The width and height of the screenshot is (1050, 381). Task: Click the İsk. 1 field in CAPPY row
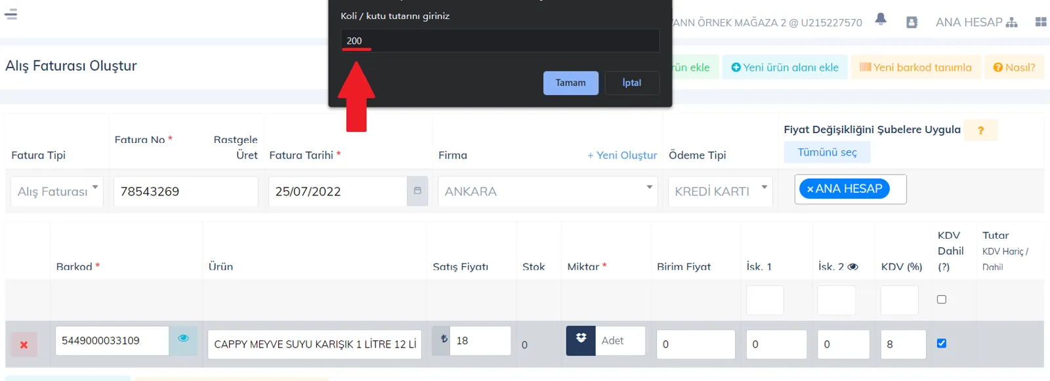pyautogui.click(x=776, y=344)
